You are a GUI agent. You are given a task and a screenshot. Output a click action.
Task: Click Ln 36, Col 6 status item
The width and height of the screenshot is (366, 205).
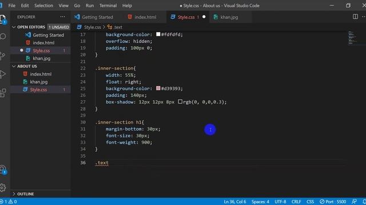coord(235,202)
